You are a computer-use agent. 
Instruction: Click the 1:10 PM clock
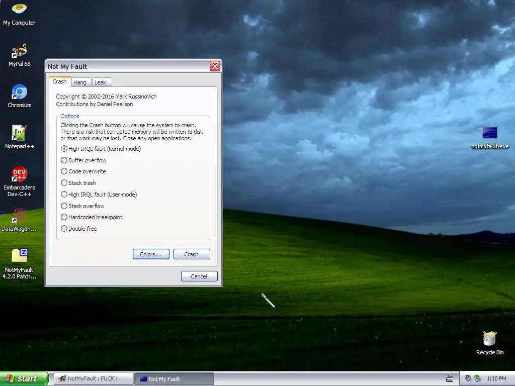pos(496,378)
